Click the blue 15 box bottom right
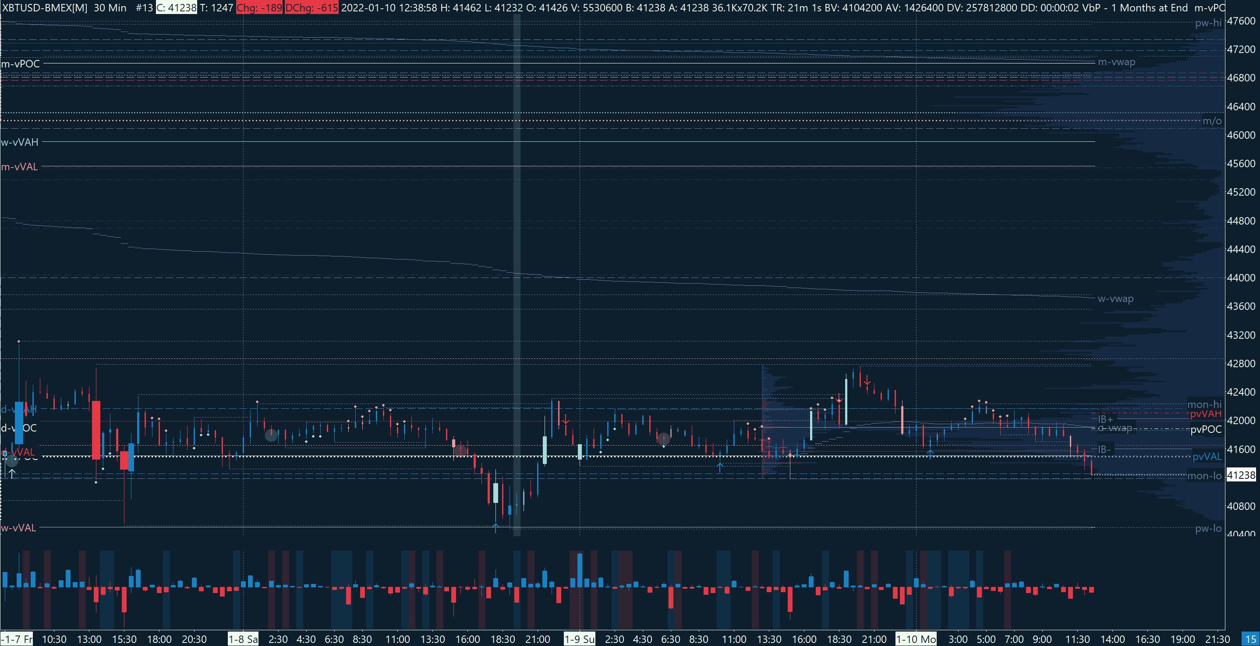1260x646 pixels. (1250, 639)
